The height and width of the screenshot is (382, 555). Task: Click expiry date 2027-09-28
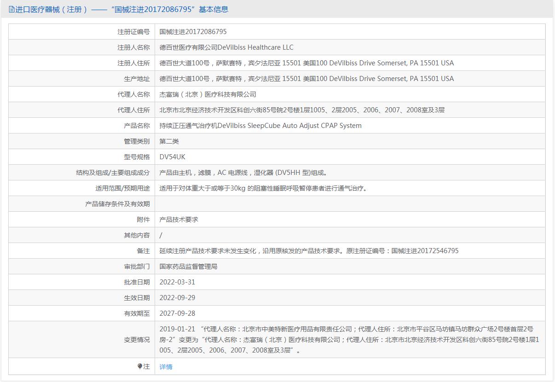pyautogui.click(x=177, y=313)
